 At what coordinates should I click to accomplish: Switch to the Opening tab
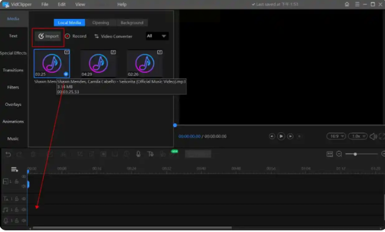tap(100, 23)
